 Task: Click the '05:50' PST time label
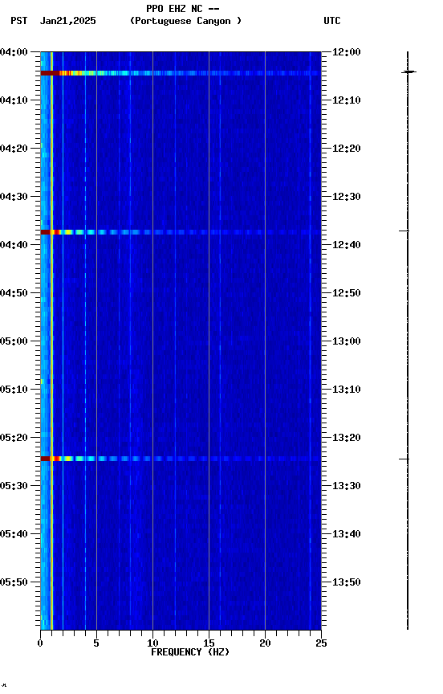(x=14, y=582)
